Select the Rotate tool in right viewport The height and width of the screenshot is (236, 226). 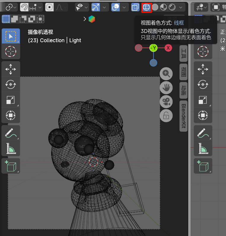click(x=203, y=84)
